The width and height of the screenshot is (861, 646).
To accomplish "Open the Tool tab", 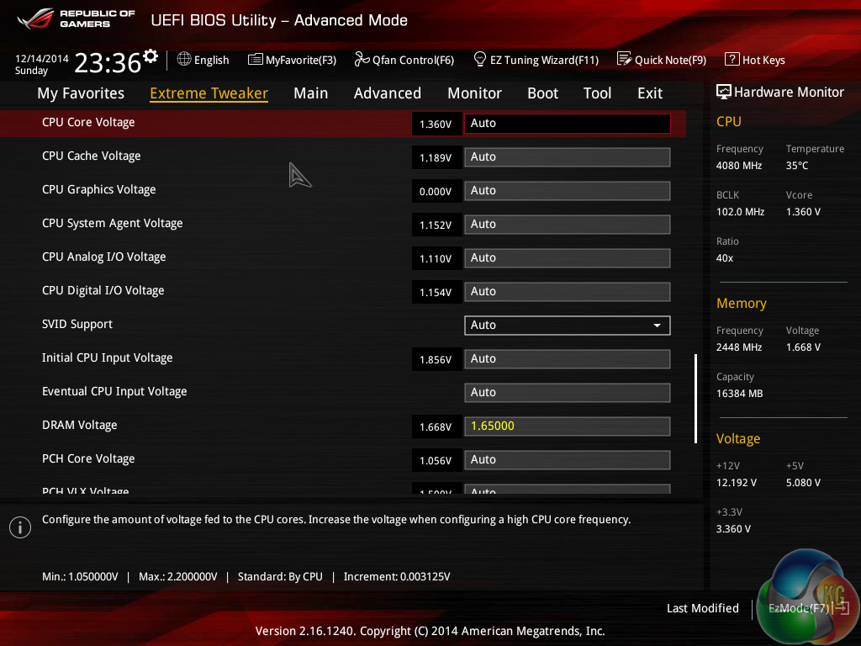I will coord(598,93).
